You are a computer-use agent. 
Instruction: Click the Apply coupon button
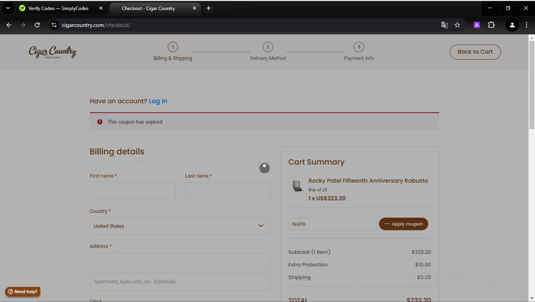pyautogui.click(x=403, y=224)
